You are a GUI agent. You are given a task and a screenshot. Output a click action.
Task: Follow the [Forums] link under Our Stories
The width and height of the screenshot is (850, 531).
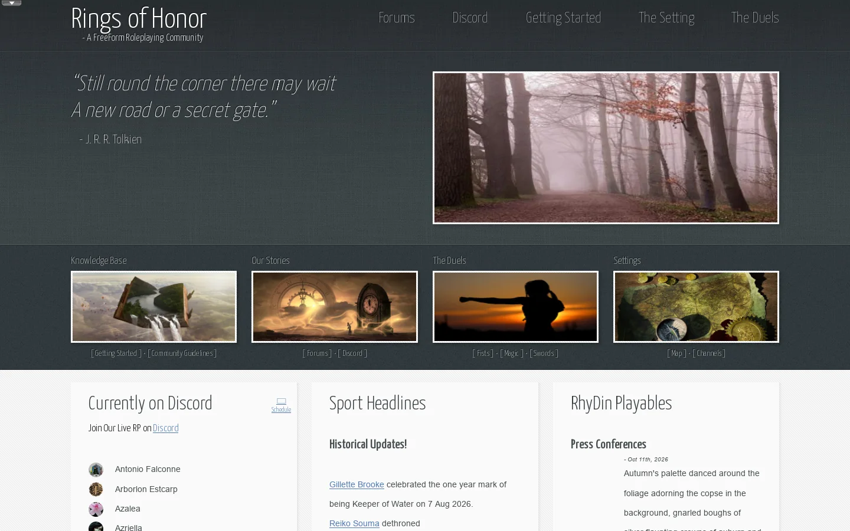point(317,353)
